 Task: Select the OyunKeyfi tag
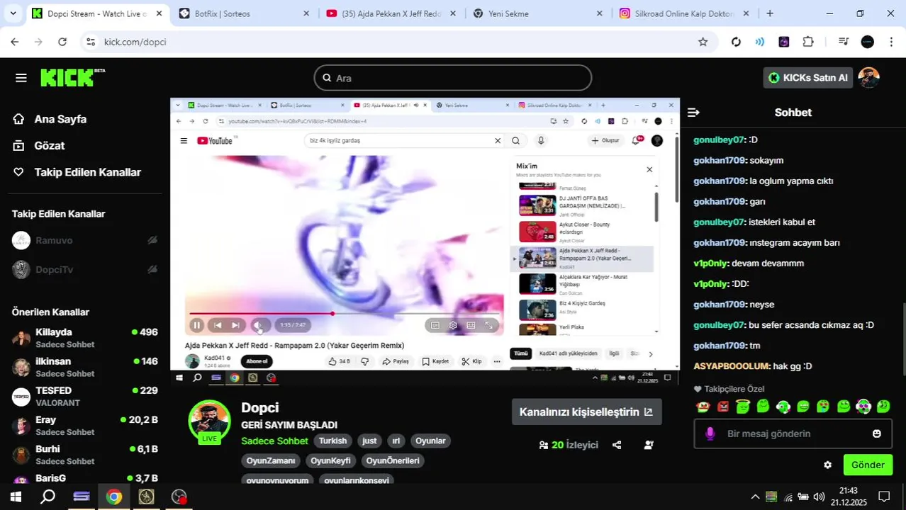[x=330, y=460]
